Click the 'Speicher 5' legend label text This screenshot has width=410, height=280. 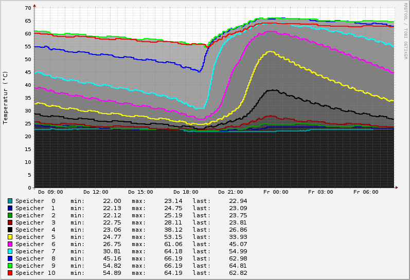coord(35,237)
